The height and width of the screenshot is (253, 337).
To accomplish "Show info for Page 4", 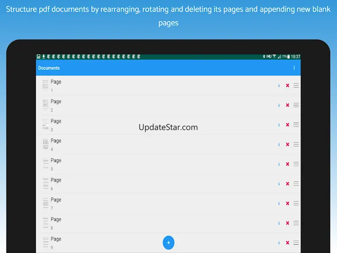I will [279, 145].
